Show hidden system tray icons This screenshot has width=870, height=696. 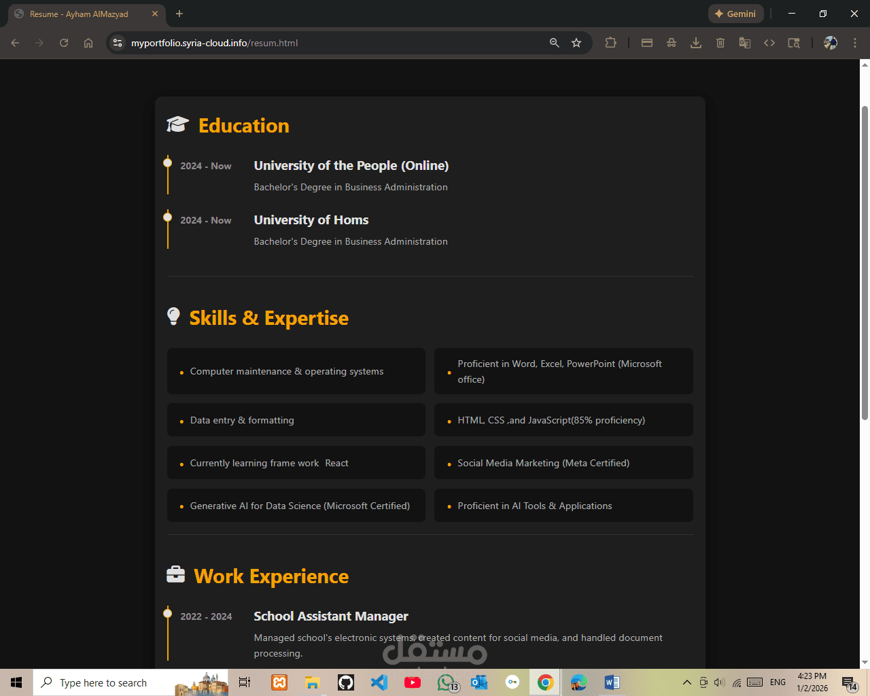click(687, 682)
